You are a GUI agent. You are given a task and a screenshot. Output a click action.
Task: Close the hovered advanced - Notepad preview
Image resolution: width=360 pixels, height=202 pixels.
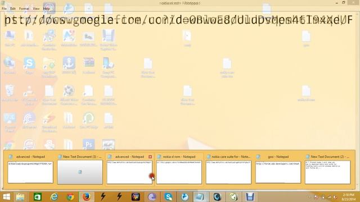click(x=150, y=157)
